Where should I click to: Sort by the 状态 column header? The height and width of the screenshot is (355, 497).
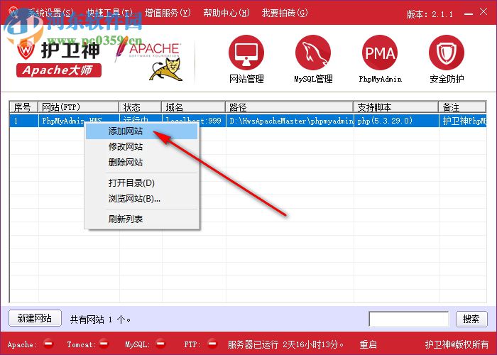(140, 107)
